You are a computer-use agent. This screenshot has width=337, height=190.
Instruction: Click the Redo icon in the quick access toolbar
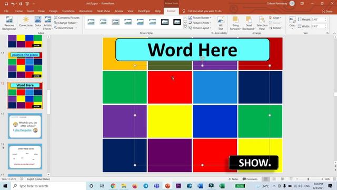21,4
